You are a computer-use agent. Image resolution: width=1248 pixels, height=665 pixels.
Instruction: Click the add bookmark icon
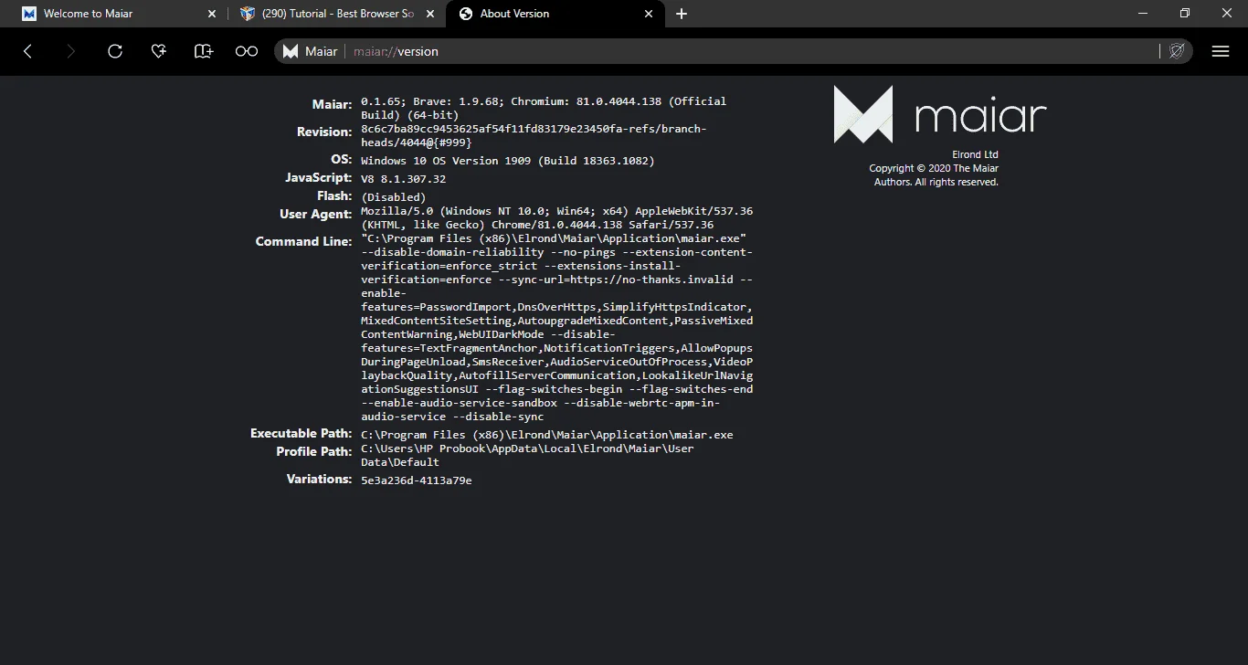[x=203, y=52]
